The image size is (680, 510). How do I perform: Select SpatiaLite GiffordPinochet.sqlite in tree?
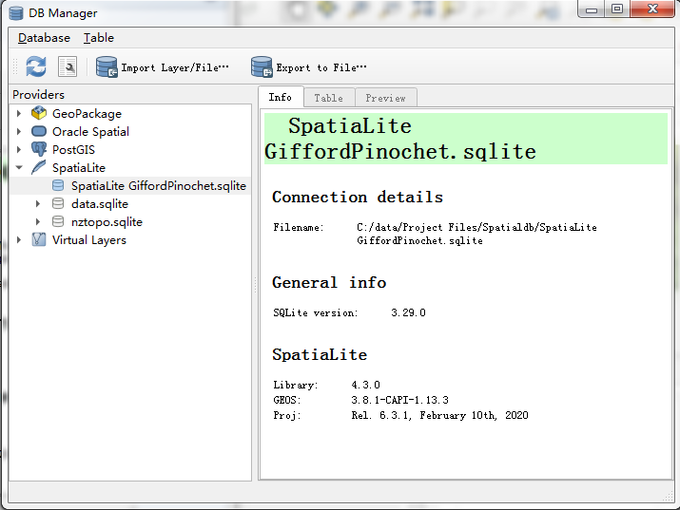[159, 186]
